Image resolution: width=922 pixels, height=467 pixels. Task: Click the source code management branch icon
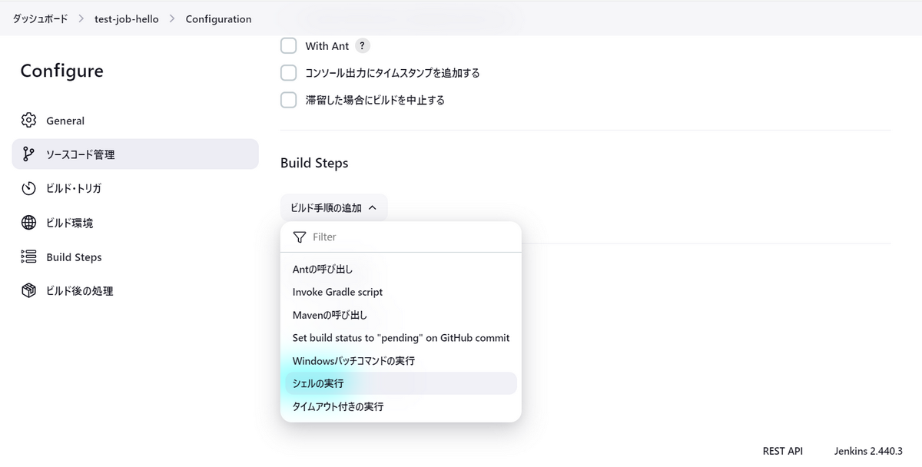coord(29,154)
